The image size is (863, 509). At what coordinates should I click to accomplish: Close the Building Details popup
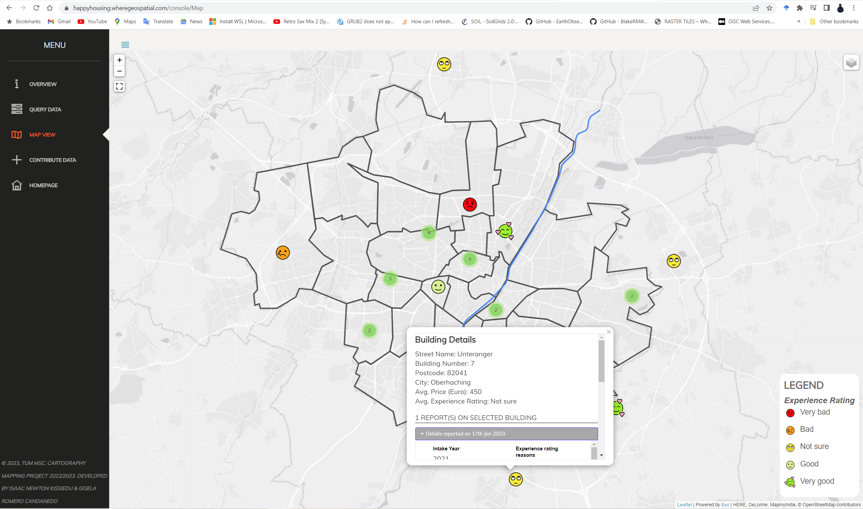point(608,332)
